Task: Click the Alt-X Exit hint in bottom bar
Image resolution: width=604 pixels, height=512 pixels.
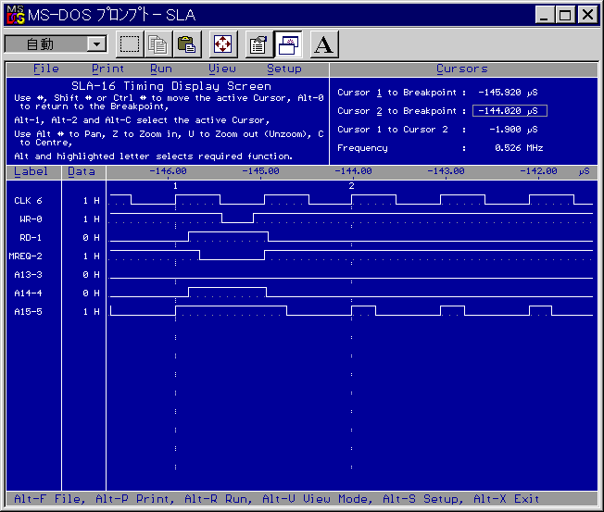Action: coord(506,499)
